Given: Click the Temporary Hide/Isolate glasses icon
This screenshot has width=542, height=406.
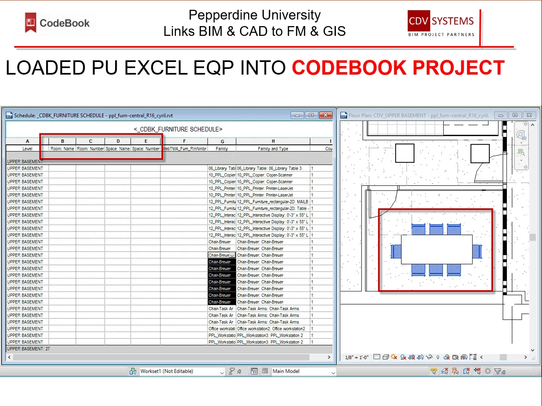Looking at the screenshot, I should [x=429, y=357].
